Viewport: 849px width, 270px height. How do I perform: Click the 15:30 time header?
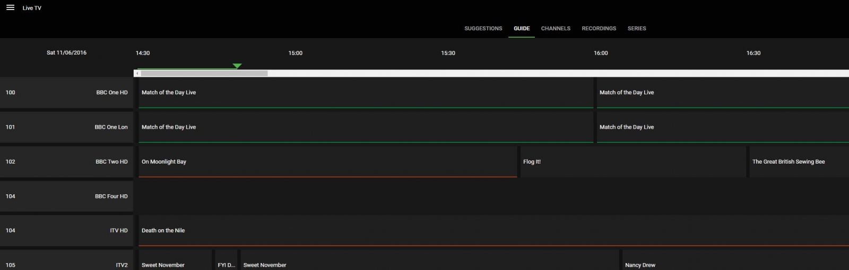(x=448, y=53)
